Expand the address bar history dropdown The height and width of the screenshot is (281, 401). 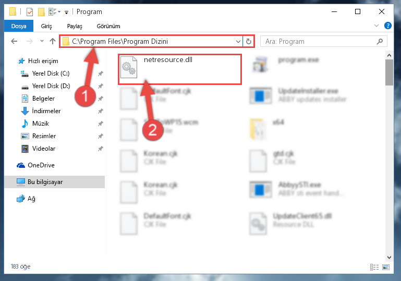click(238, 41)
